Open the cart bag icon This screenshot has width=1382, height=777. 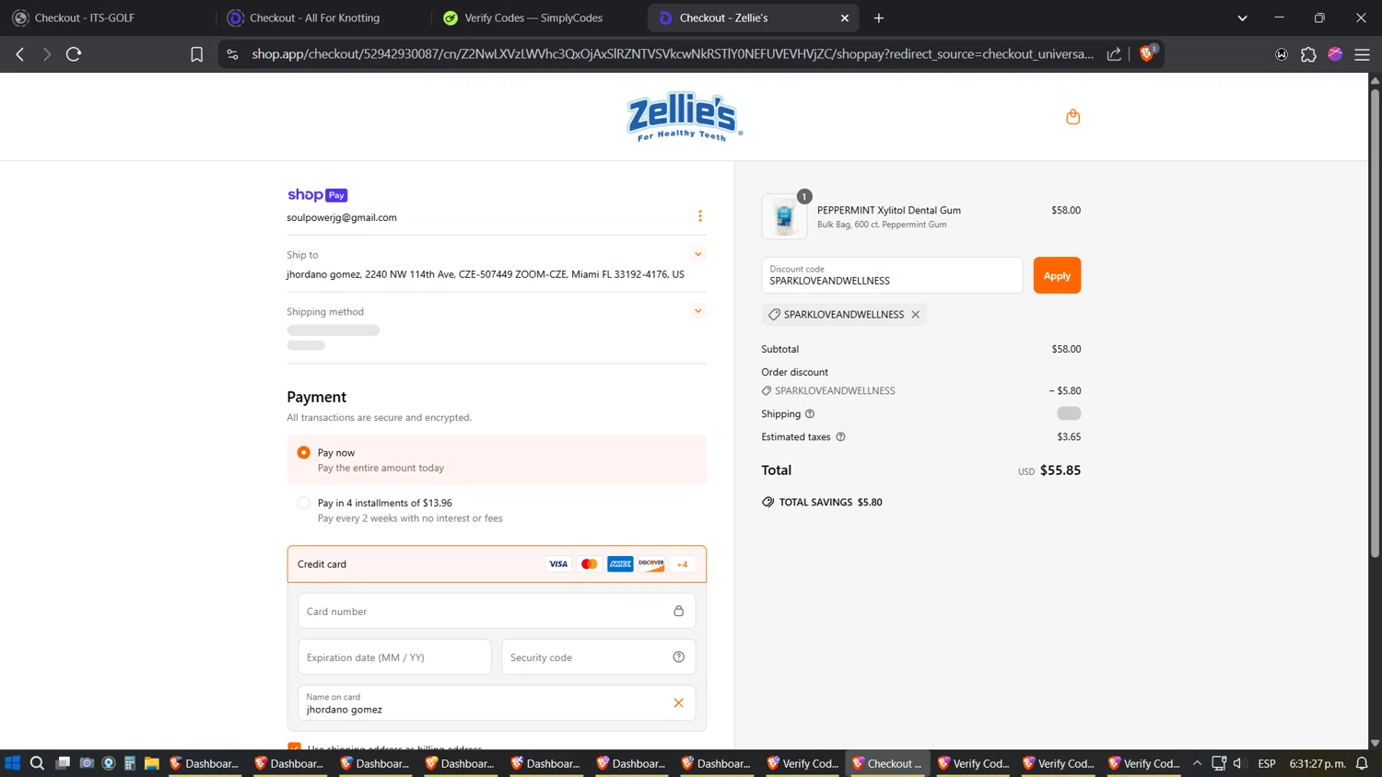pos(1072,117)
